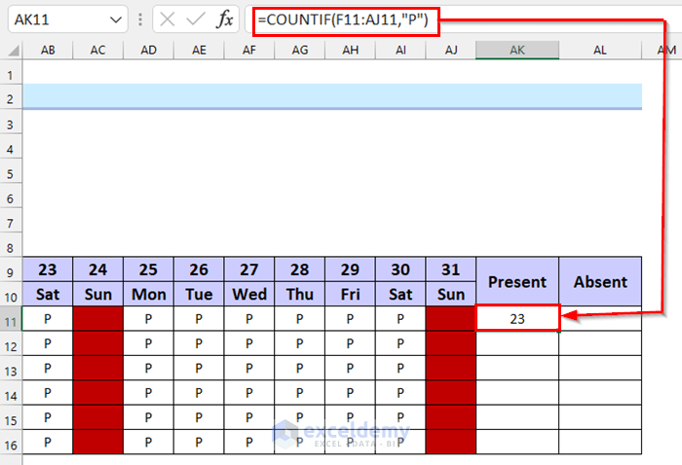Viewport: 682px width, 465px height.
Task: Select row 8 header
Action: pyautogui.click(x=11, y=248)
